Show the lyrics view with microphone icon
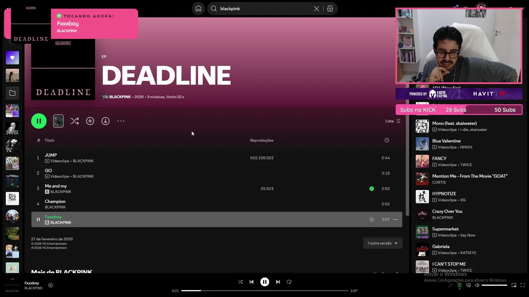The image size is (529, 297). coord(450,285)
